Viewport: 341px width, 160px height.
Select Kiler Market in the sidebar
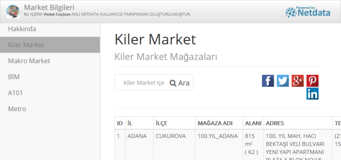point(50,45)
